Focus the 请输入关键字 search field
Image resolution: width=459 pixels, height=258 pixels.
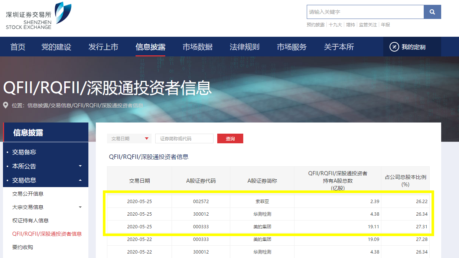[x=365, y=12]
